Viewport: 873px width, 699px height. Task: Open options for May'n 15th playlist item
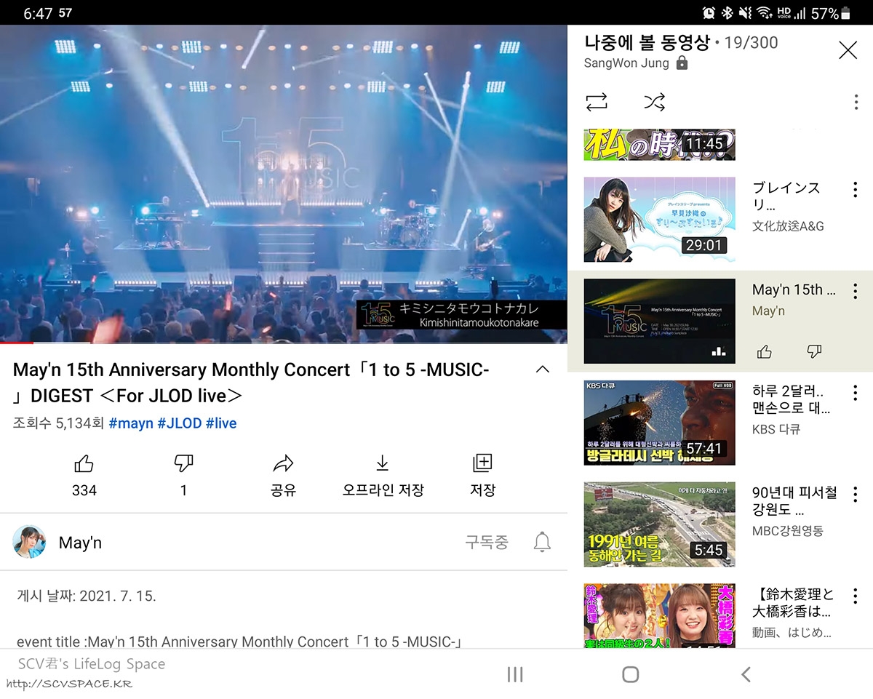[x=855, y=292]
